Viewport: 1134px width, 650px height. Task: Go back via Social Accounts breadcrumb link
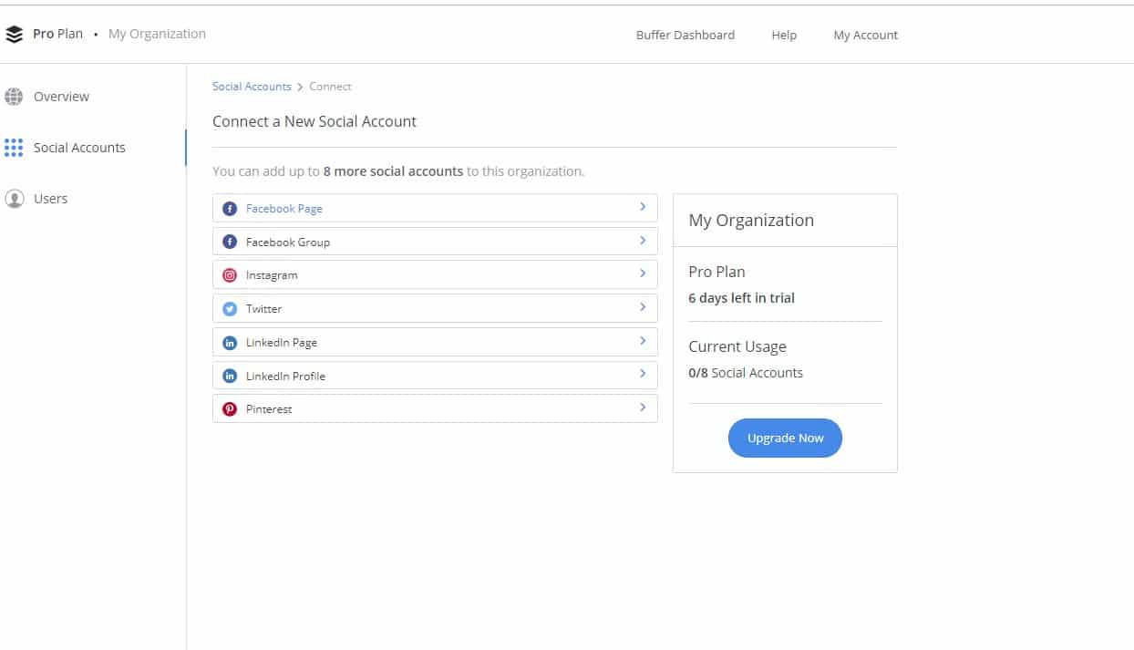coord(252,87)
